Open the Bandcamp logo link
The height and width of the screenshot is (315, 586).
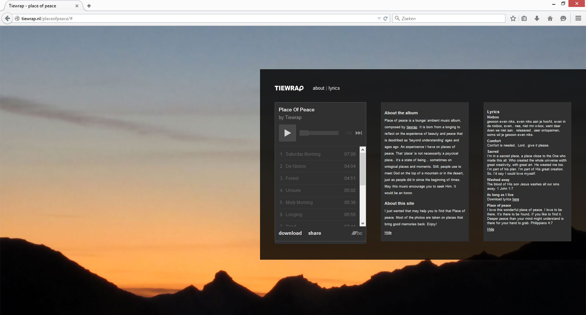(x=357, y=233)
